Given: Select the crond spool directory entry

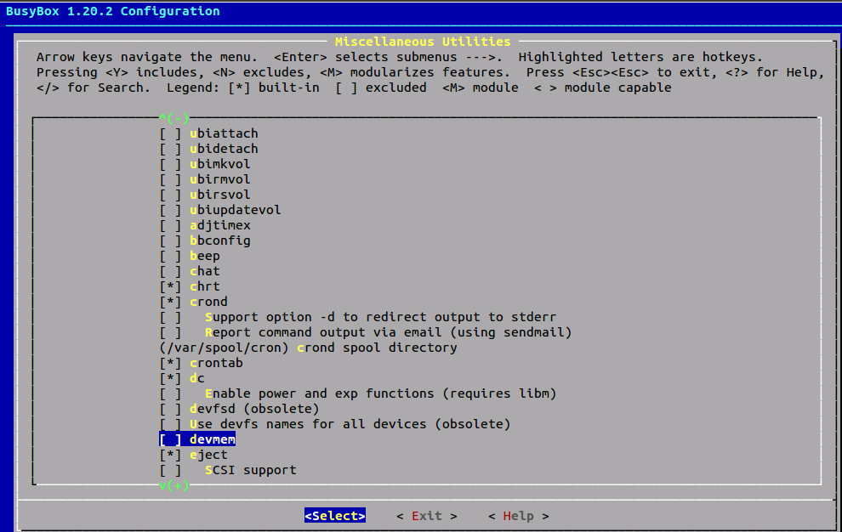Looking at the screenshot, I should [x=308, y=348].
